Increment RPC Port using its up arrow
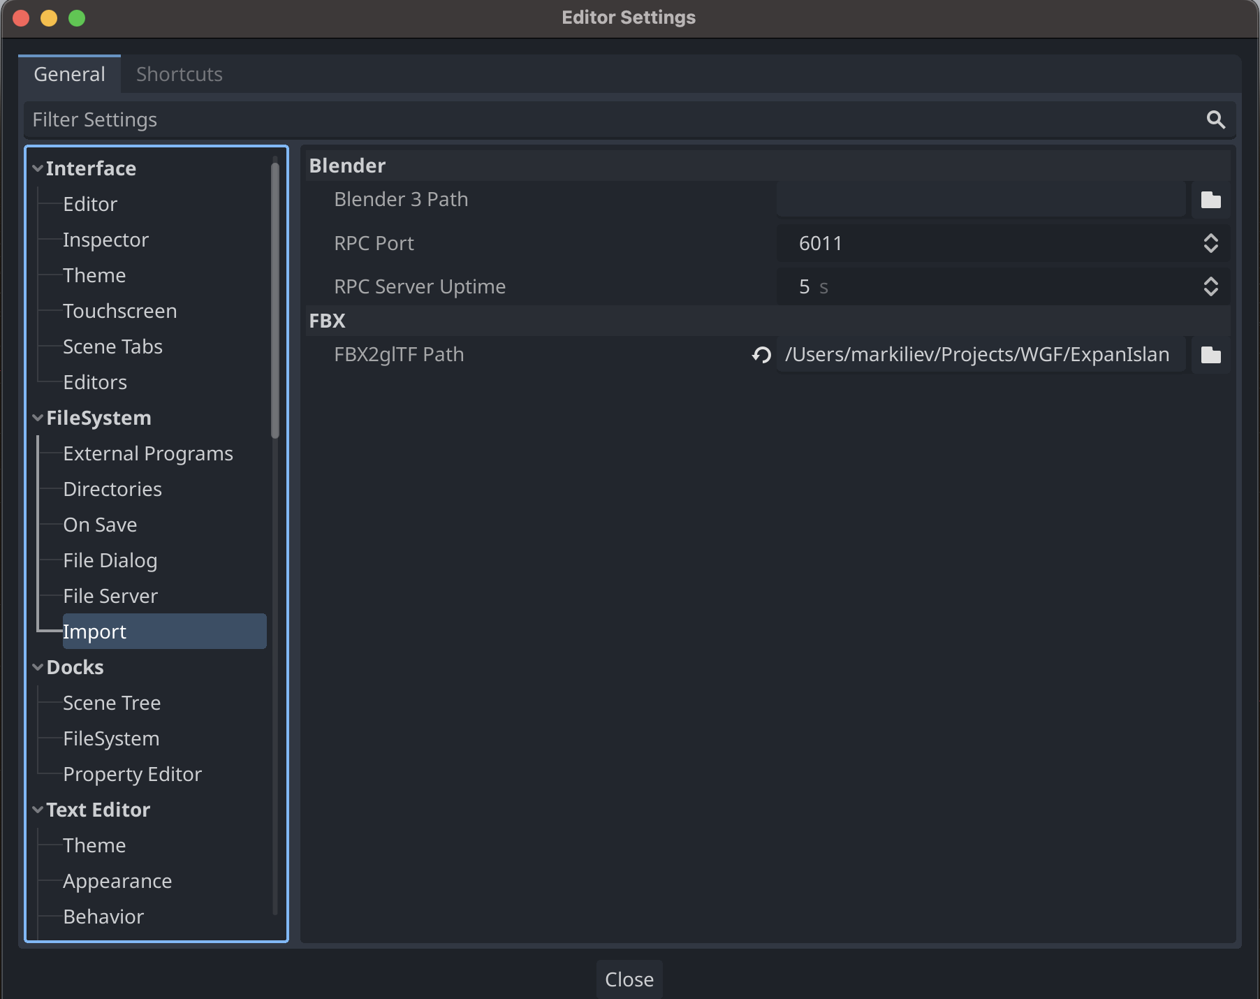Viewport: 1260px width, 999px height. pos(1212,238)
